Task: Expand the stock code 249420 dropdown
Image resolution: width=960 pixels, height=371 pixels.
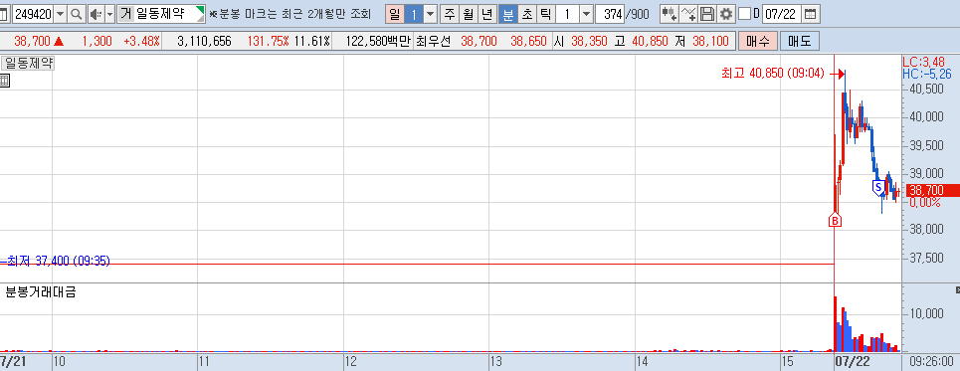Action: click(60, 14)
